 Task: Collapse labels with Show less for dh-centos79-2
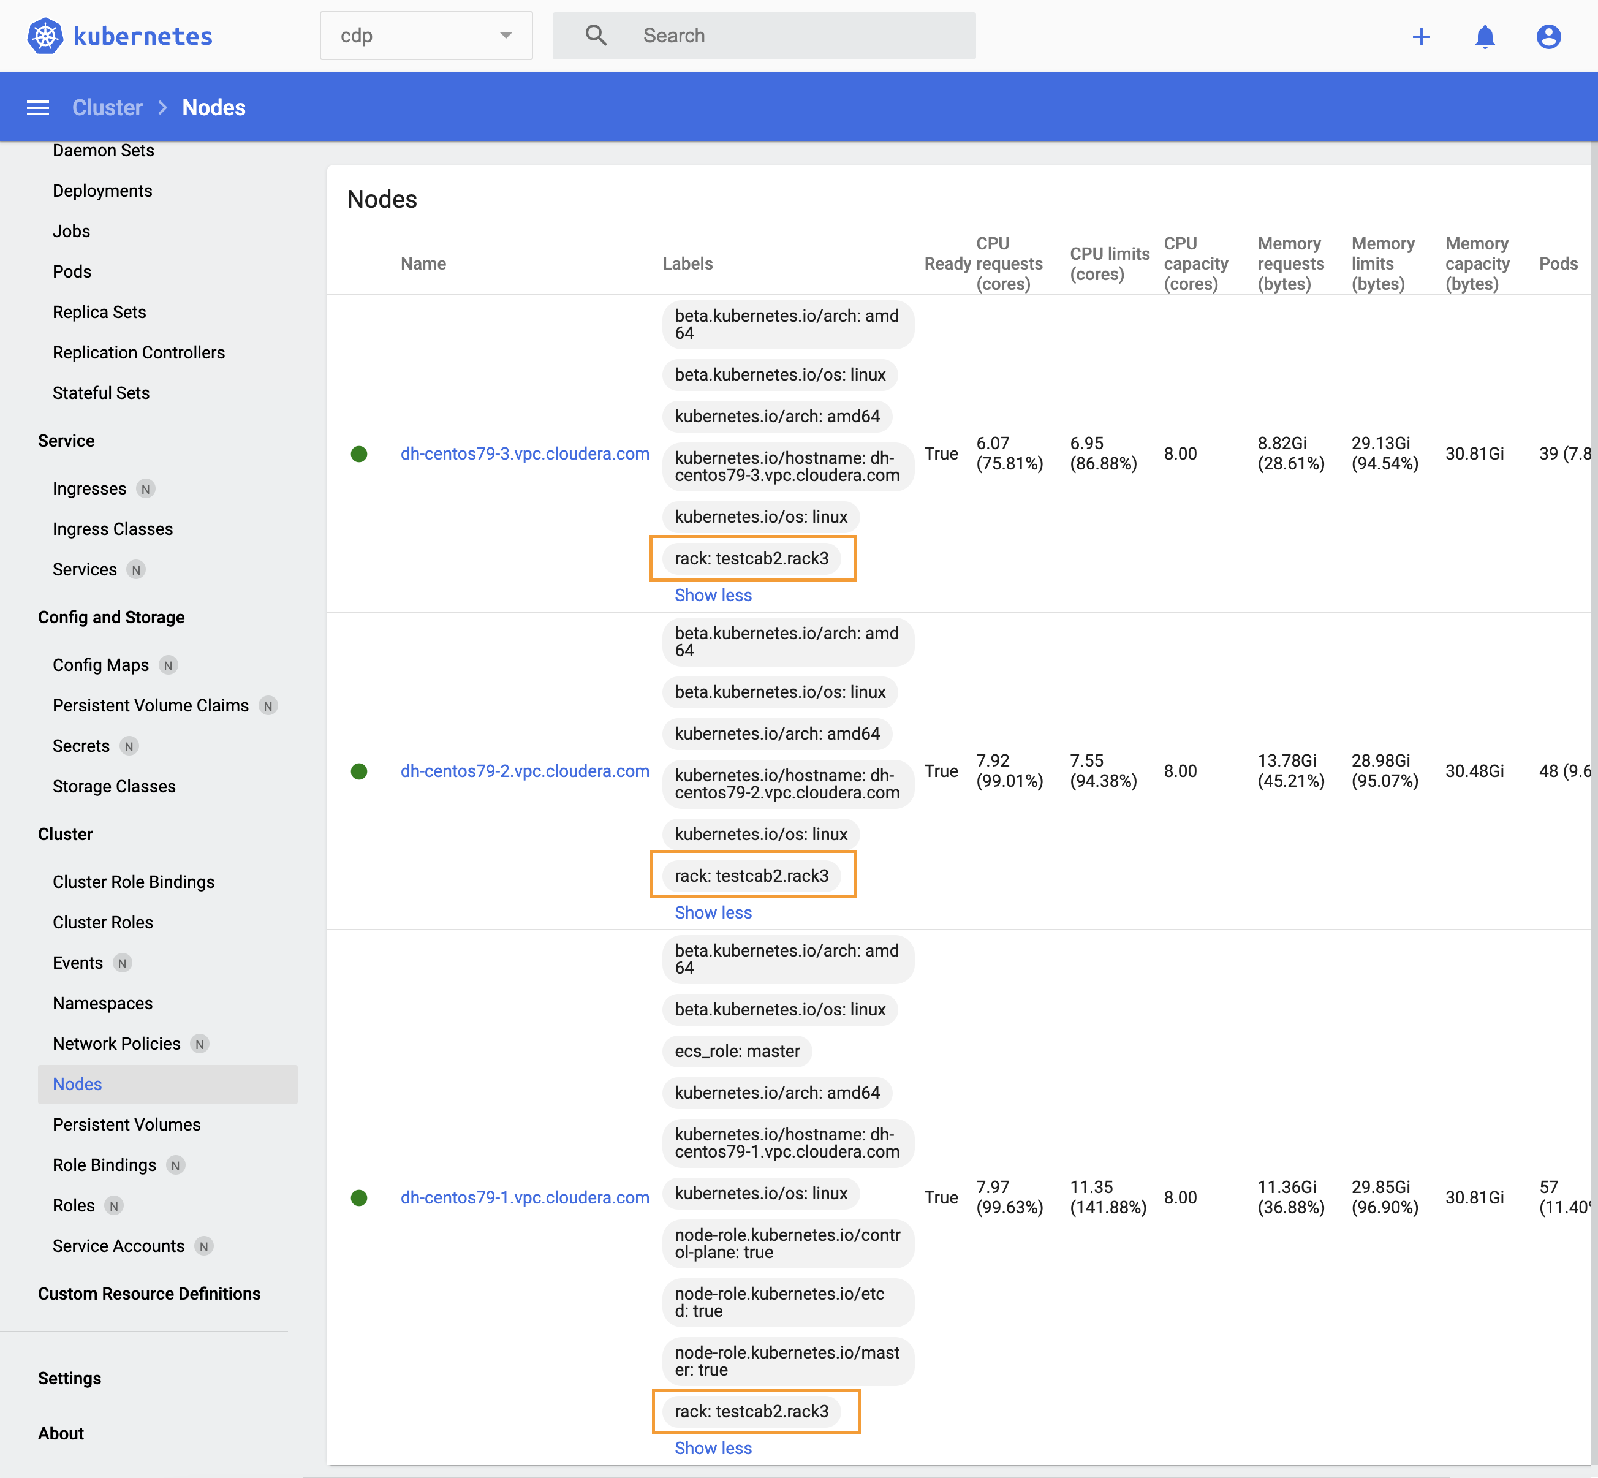(x=713, y=912)
